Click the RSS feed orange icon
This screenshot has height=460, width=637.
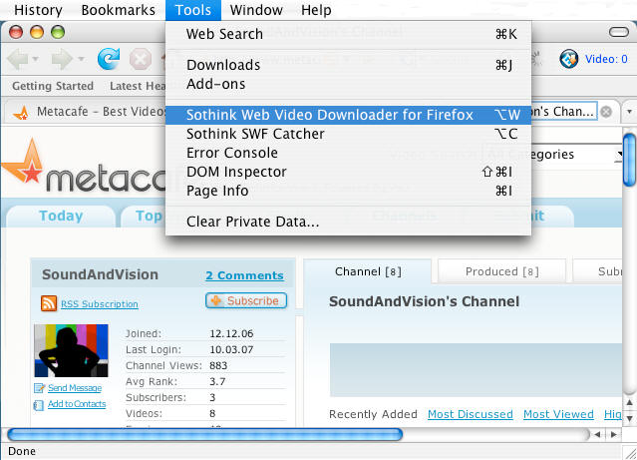click(49, 303)
